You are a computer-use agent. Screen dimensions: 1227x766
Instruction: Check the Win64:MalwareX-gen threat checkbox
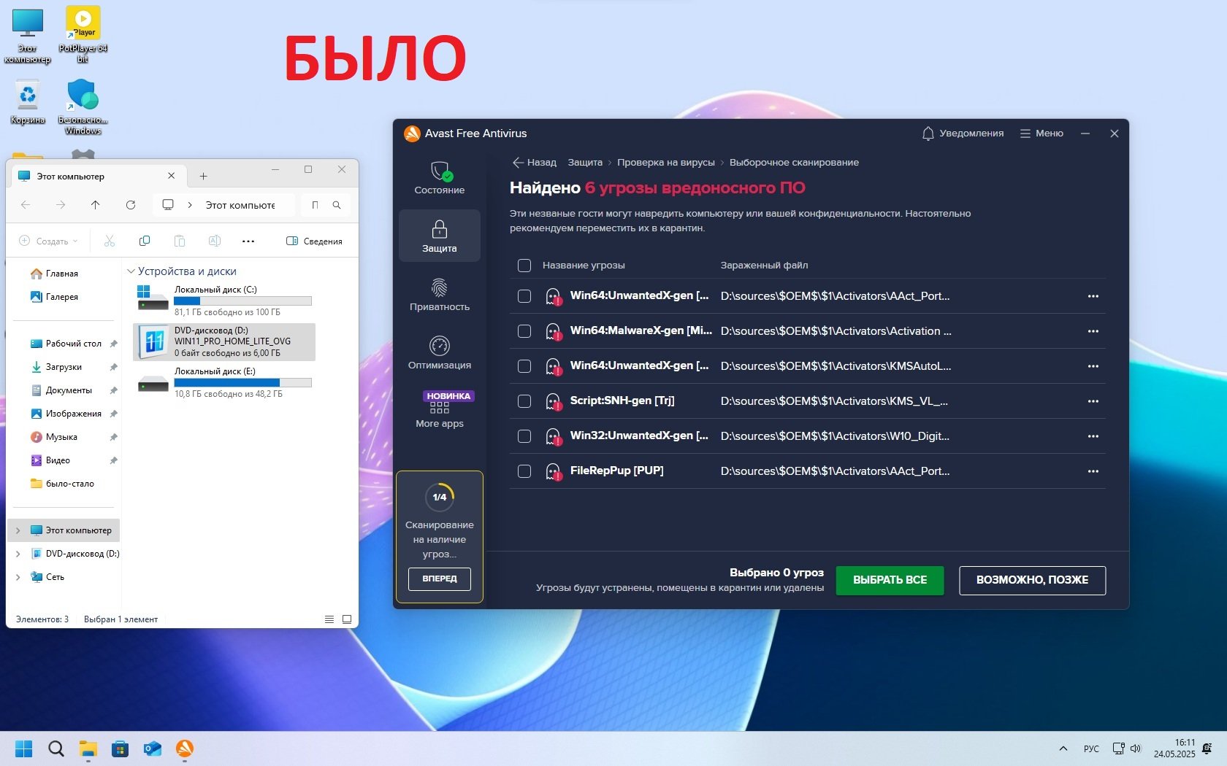tap(524, 331)
